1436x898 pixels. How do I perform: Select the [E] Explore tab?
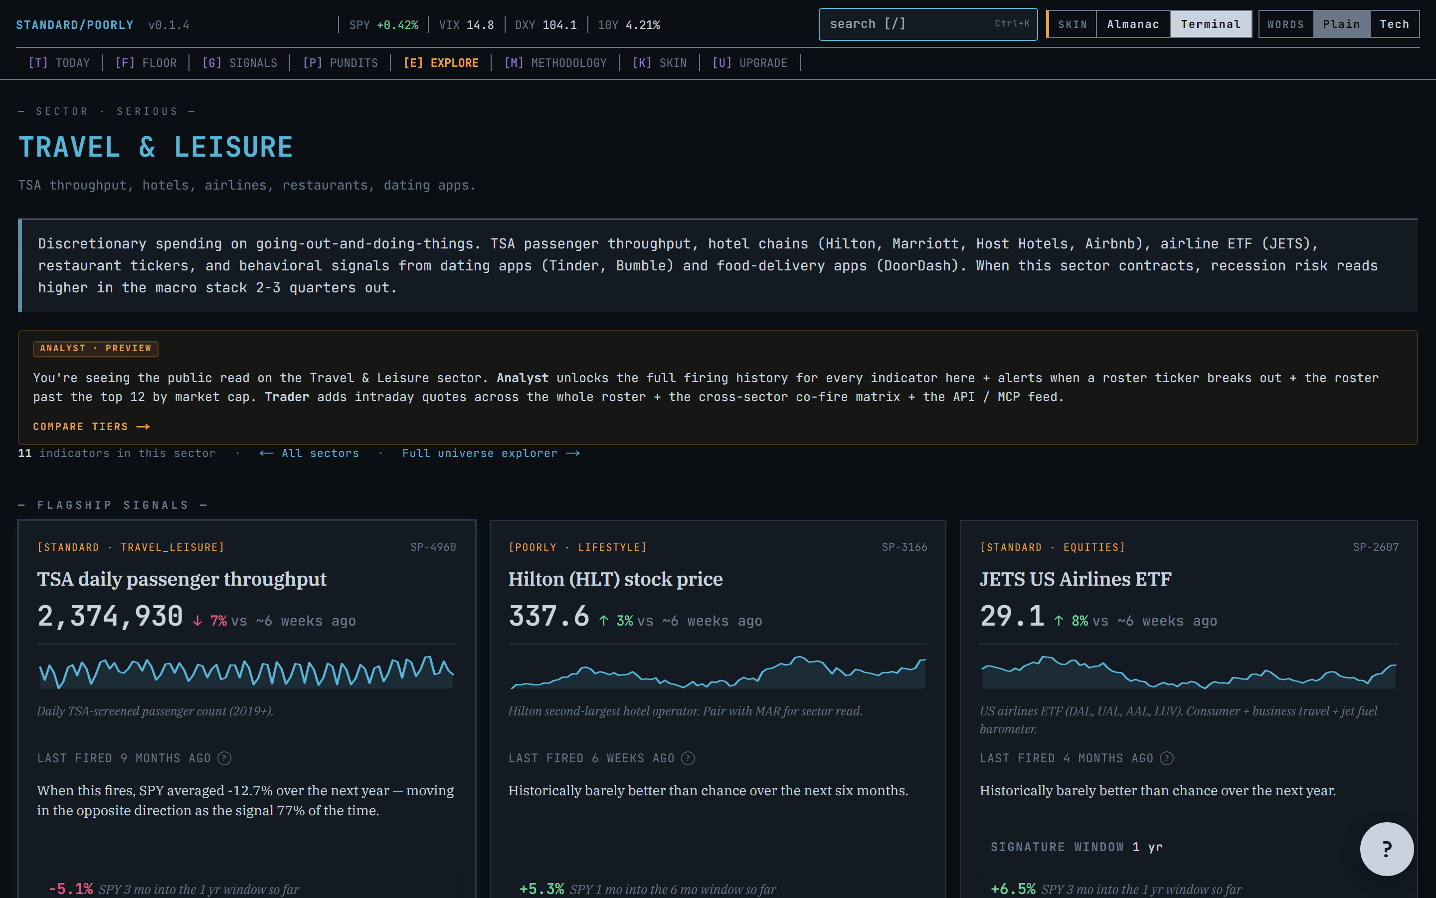pos(441,63)
